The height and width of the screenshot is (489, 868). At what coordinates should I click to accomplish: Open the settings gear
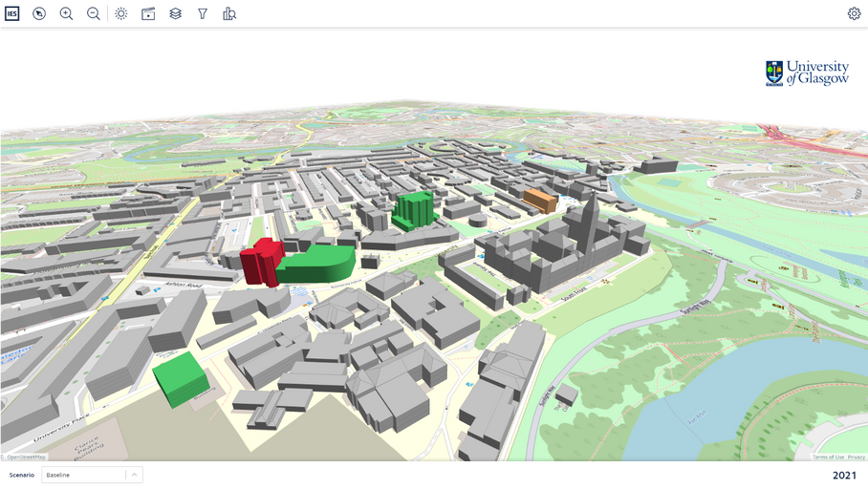coord(854,13)
